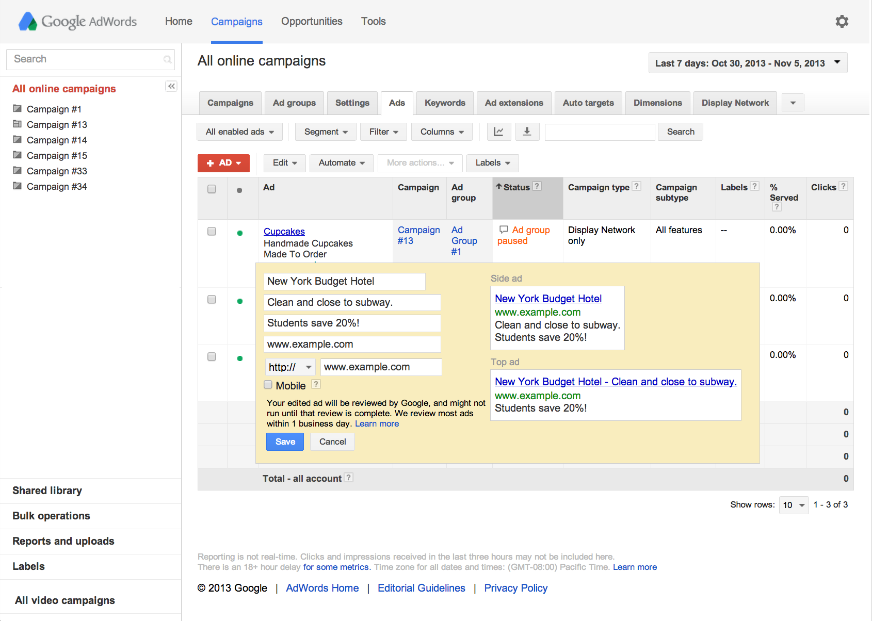Open the settings gear menu
Image resolution: width=872 pixels, height=621 pixels.
[x=842, y=21]
